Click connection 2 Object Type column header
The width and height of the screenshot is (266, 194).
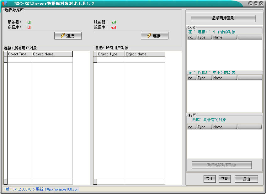point(111,54)
